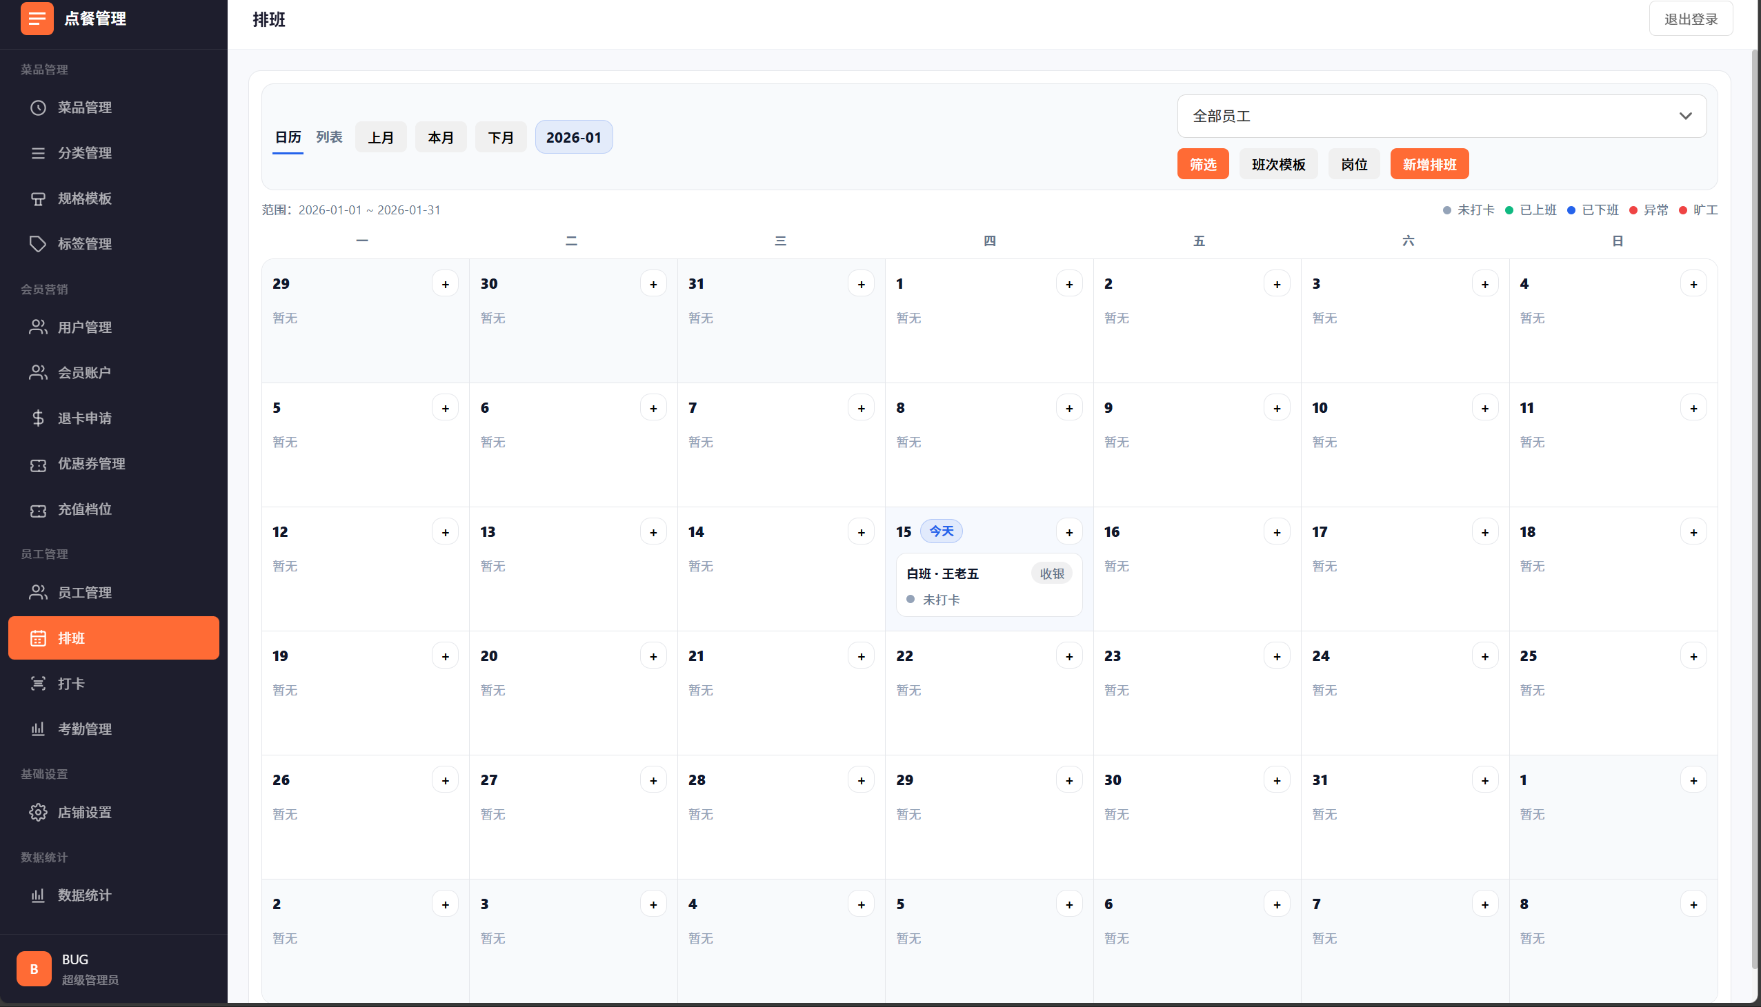Viewport: 1761px width, 1007px height.
Task: Switch to 列表 view tab
Action: tap(329, 137)
